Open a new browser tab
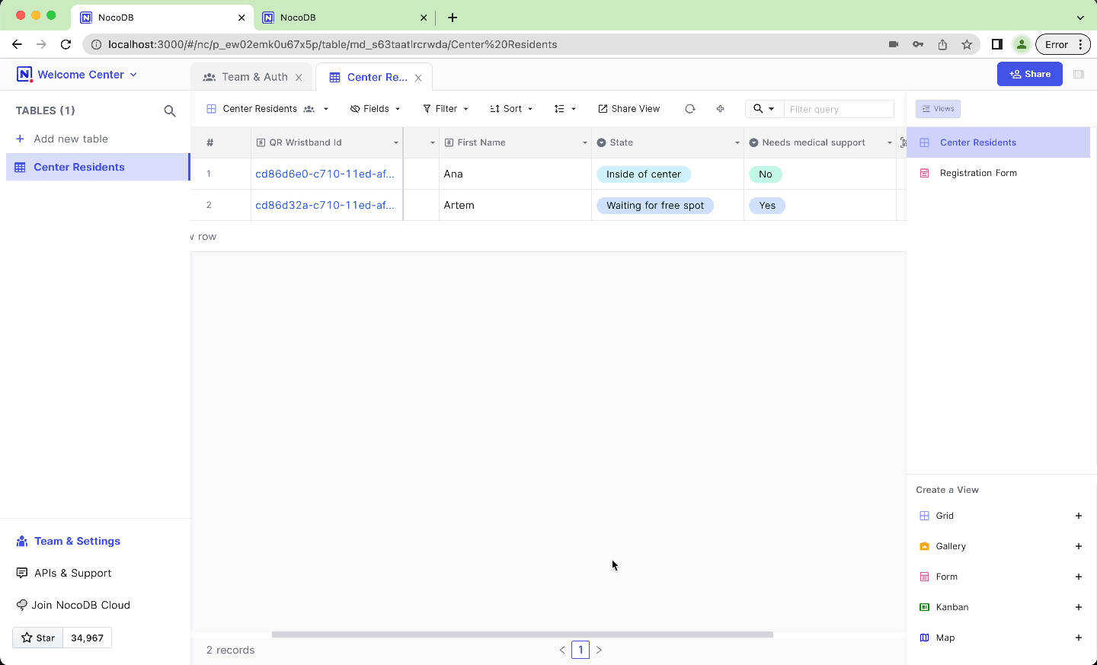Image resolution: width=1097 pixels, height=665 pixels. point(453,17)
